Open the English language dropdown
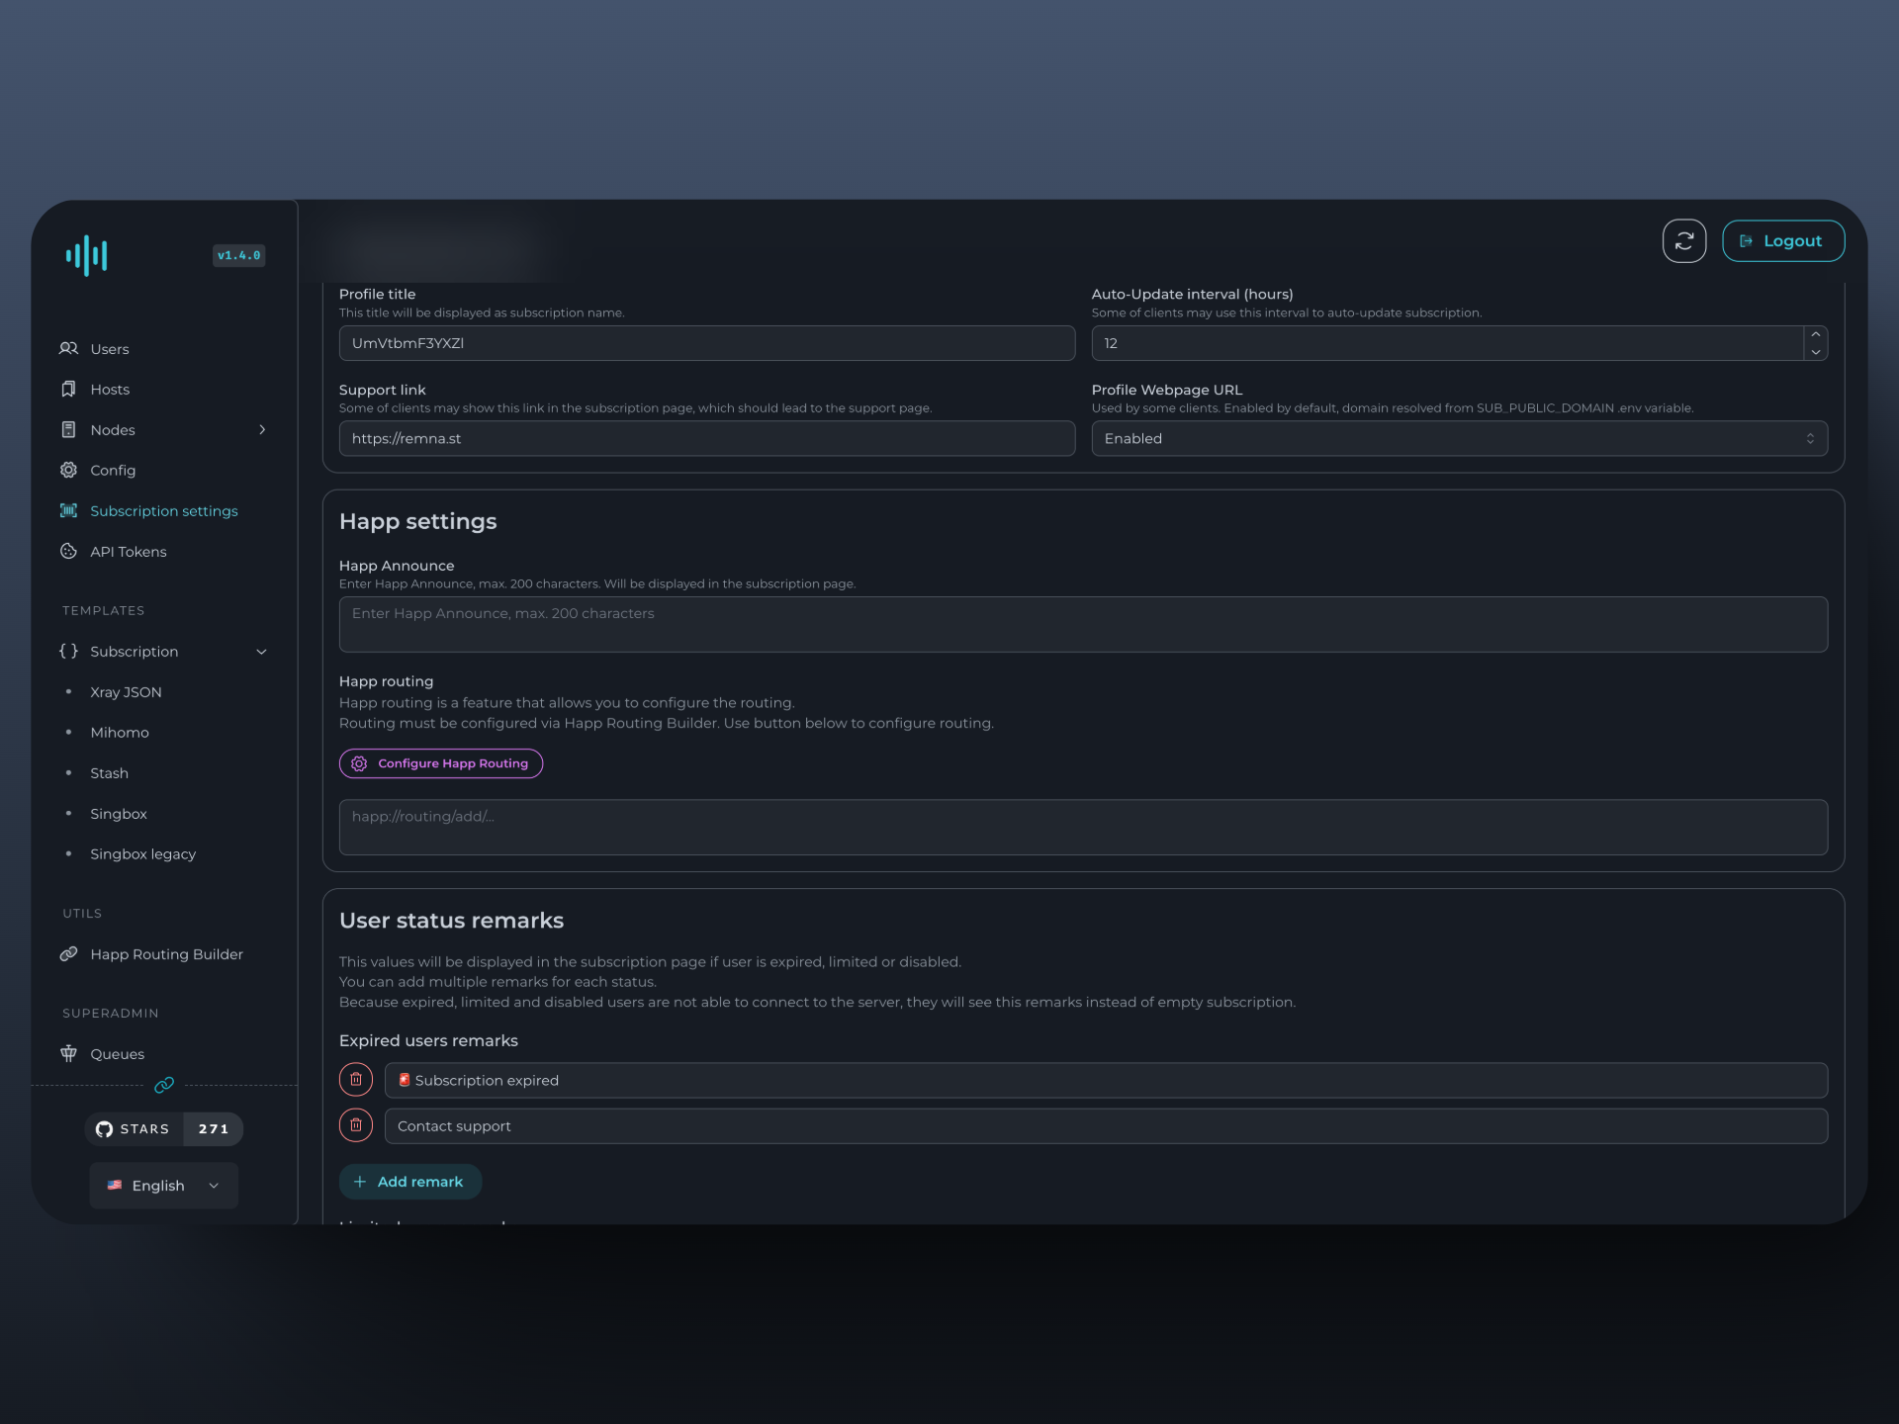The width and height of the screenshot is (1899, 1424). click(164, 1185)
